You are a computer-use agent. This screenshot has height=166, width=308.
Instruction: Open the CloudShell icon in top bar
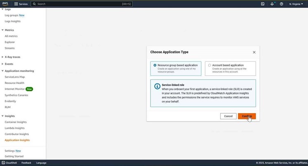click(x=263, y=4)
